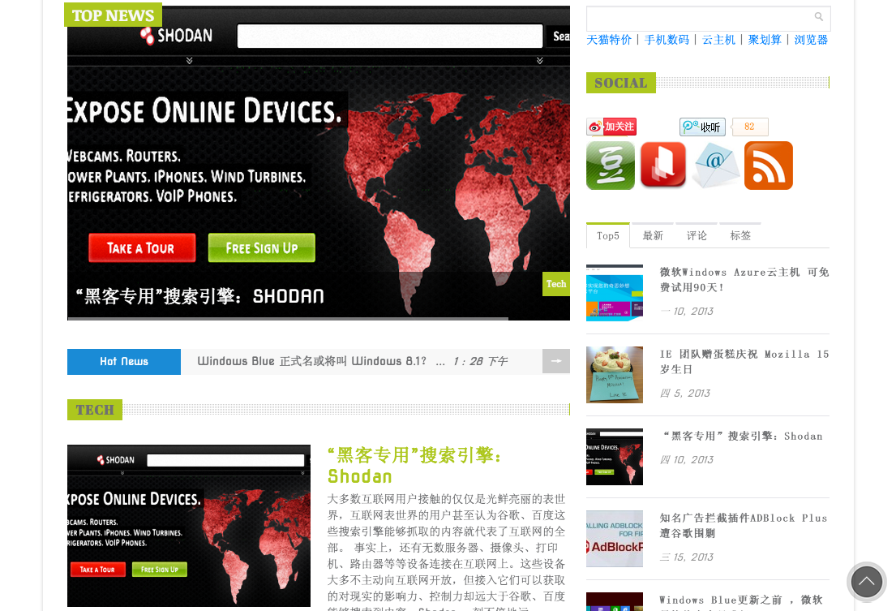Subscribe via the orange RSS icon
This screenshot has width=896, height=611.
768,165
